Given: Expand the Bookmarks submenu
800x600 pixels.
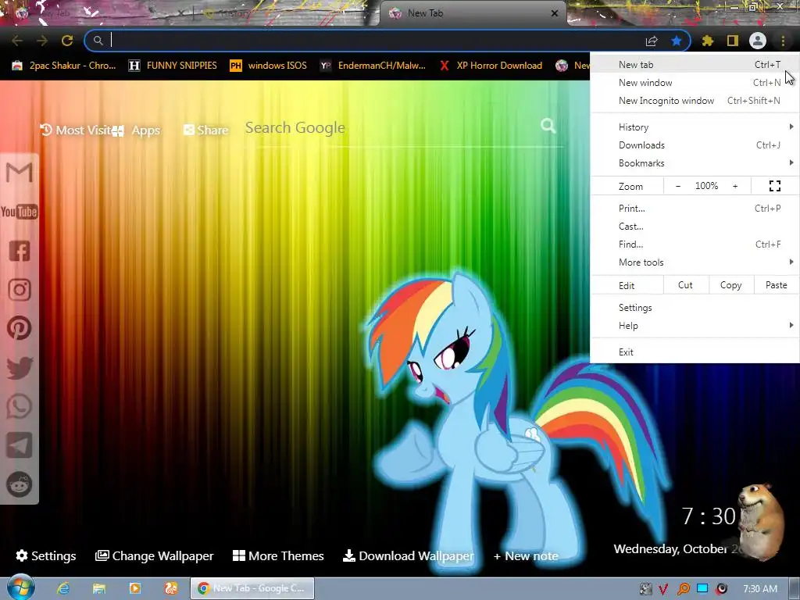Looking at the screenshot, I should click(695, 163).
